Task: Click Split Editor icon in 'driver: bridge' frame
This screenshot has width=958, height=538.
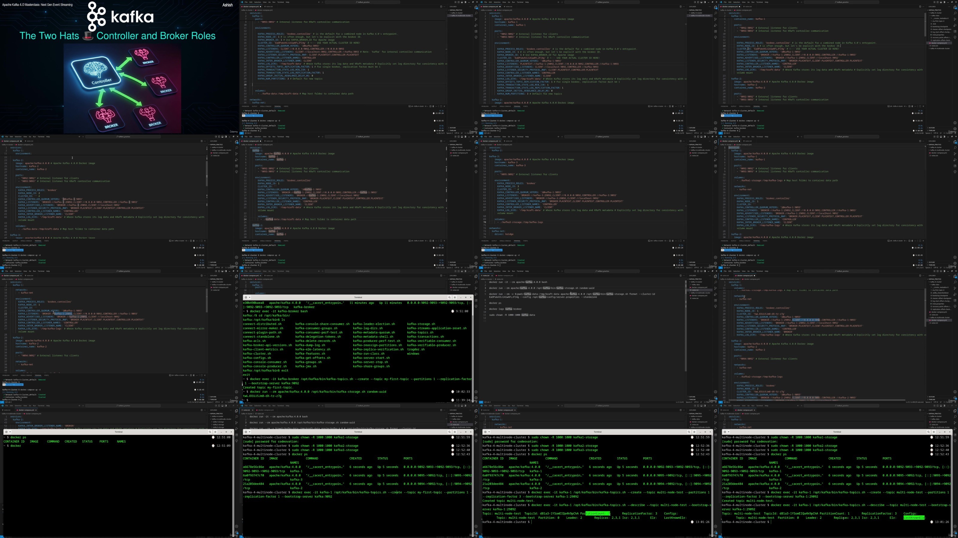Action: click(680, 141)
